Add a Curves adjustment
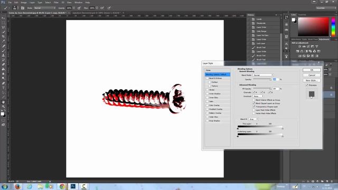338x190 pixels. click(x=308, y=46)
